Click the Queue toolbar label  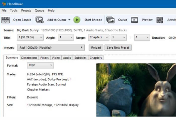[x=123, y=20]
